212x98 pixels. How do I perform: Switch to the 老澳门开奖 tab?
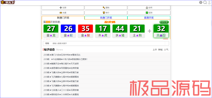coord(106,18)
